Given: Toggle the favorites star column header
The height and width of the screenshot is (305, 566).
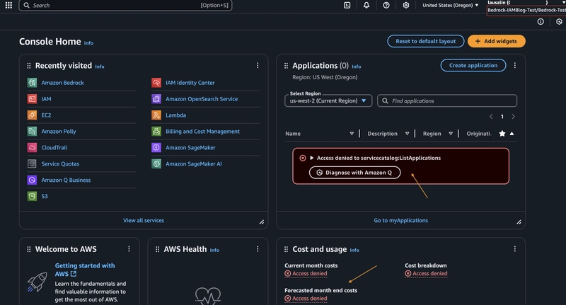Looking at the screenshot, I should [502, 134].
